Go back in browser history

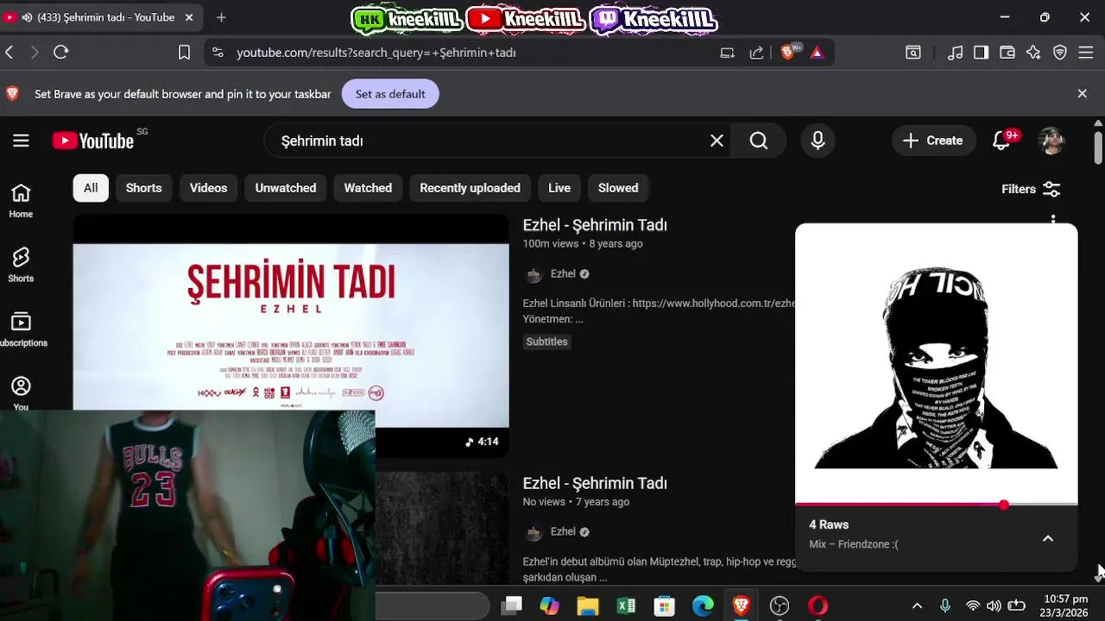[9, 53]
